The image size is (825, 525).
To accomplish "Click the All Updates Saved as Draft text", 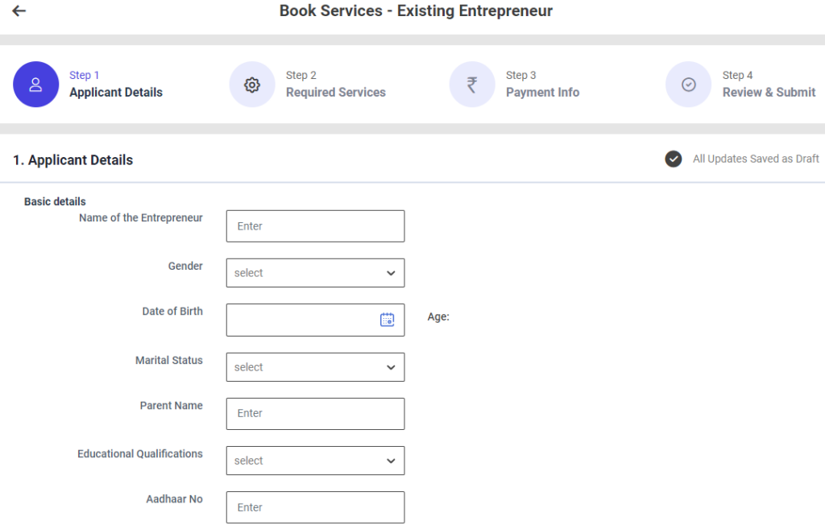I will tap(756, 159).
